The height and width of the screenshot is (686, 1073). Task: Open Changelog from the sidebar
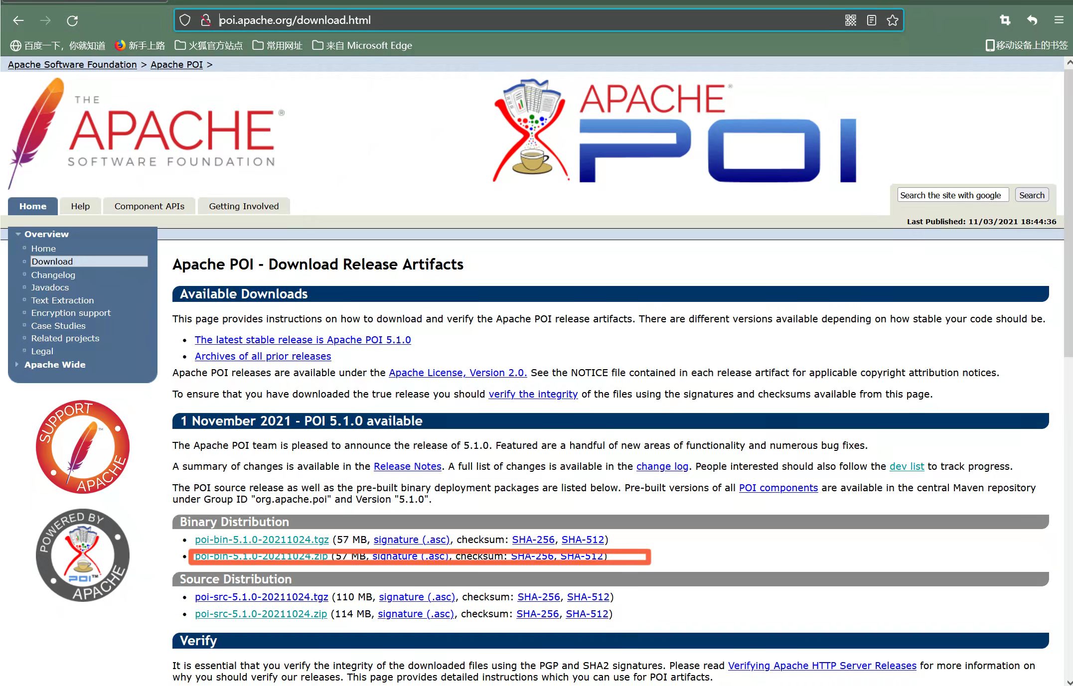(x=53, y=275)
